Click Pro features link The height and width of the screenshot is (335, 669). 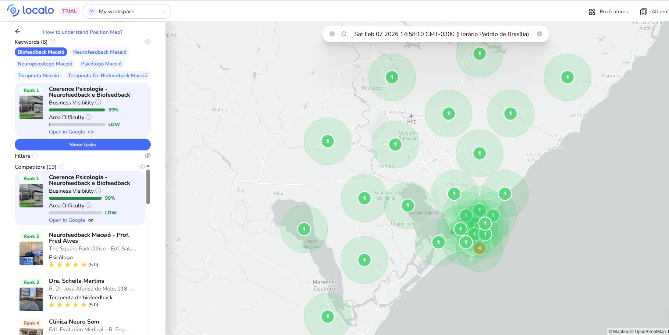tap(613, 11)
